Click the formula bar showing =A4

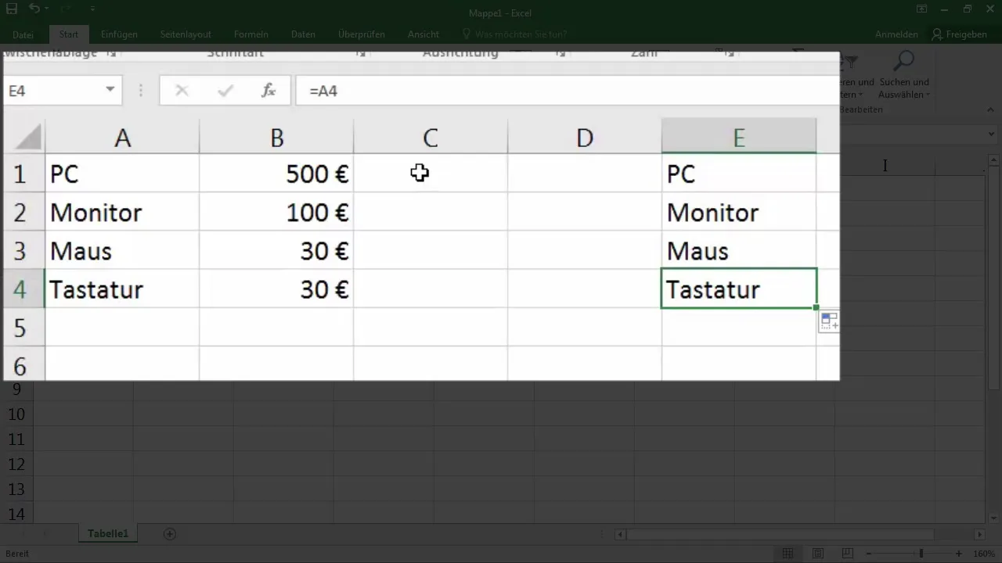click(568, 91)
